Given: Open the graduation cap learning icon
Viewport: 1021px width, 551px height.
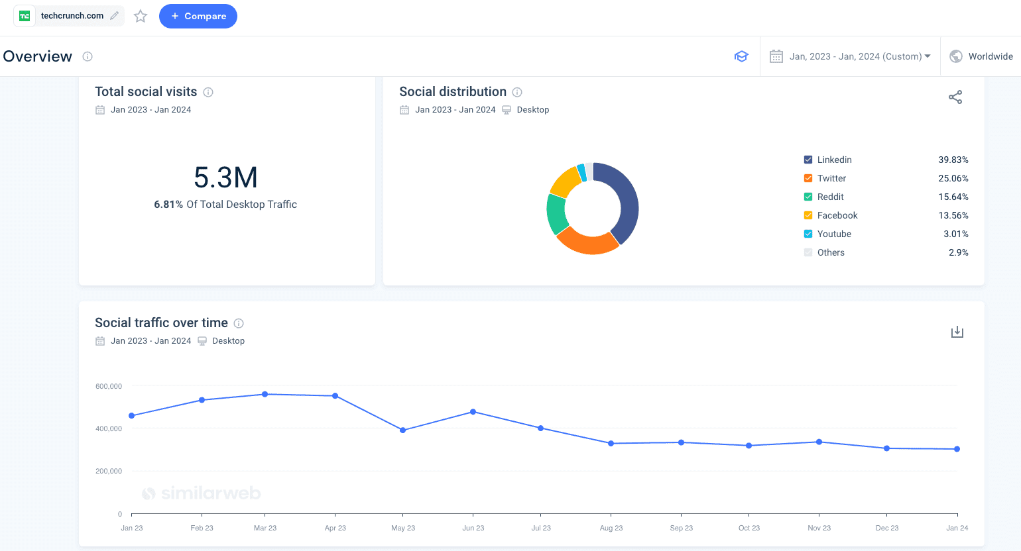Looking at the screenshot, I should point(741,56).
